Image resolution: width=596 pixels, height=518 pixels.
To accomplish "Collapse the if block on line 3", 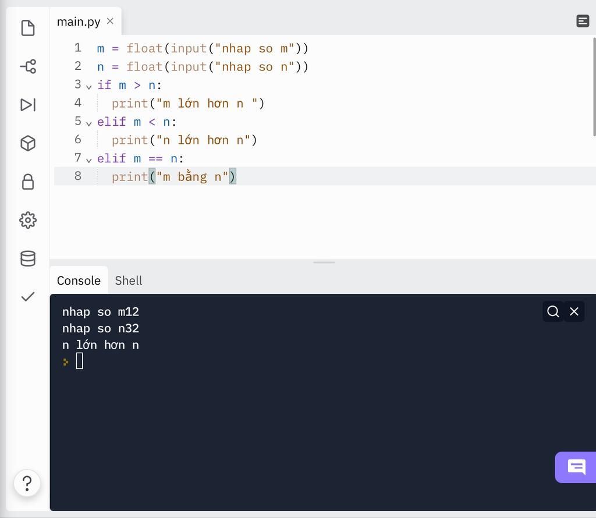I will (89, 87).
